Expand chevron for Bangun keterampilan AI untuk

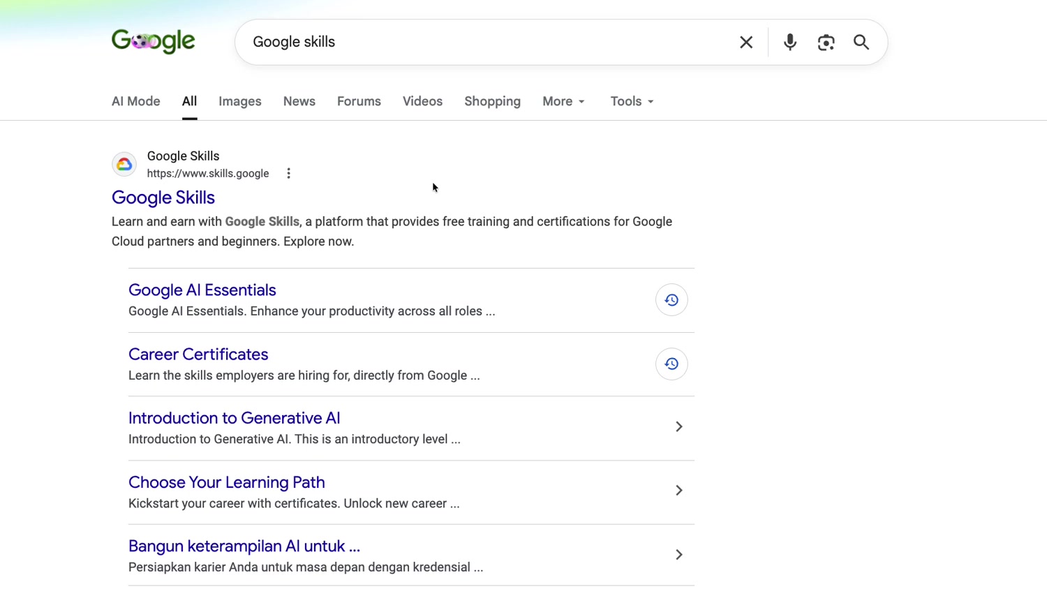point(678,555)
